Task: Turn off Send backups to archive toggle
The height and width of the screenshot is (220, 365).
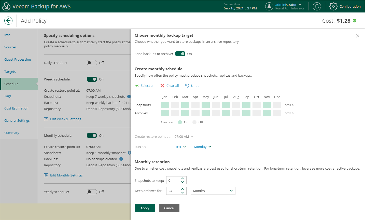Action: tap(180, 54)
